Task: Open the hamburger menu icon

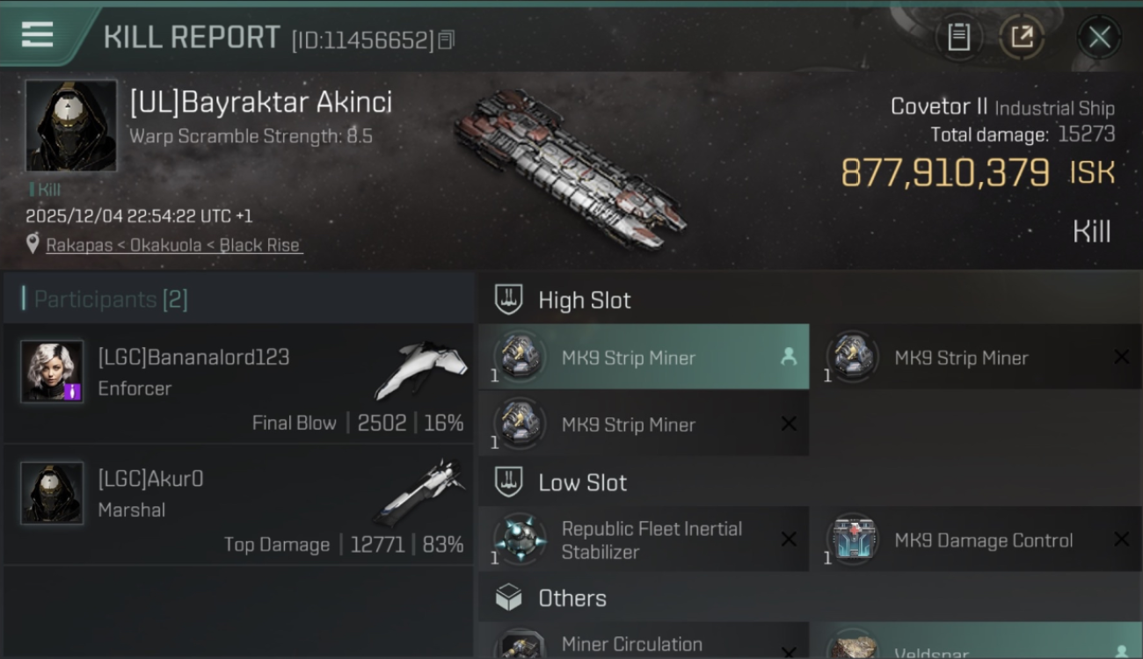Action: tap(37, 35)
